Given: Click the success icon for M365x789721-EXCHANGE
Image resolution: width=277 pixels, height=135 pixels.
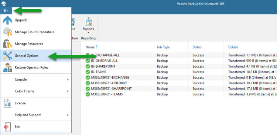Looking at the screenshot, I should coord(88,78).
